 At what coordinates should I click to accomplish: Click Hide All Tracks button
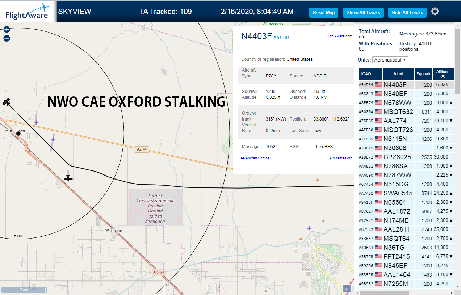tap(407, 12)
